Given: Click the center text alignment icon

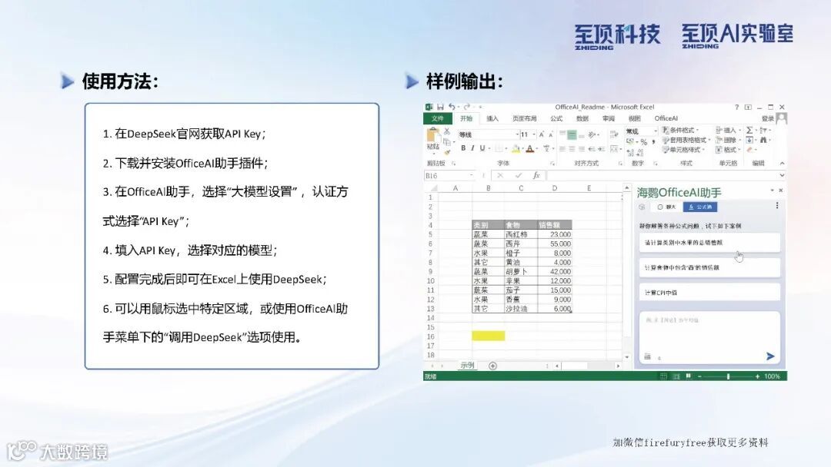Looking at the screenshot, I should [x=572, y=149].
